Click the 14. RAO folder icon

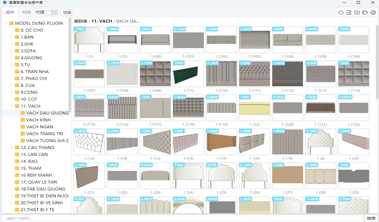coord(17,161)
